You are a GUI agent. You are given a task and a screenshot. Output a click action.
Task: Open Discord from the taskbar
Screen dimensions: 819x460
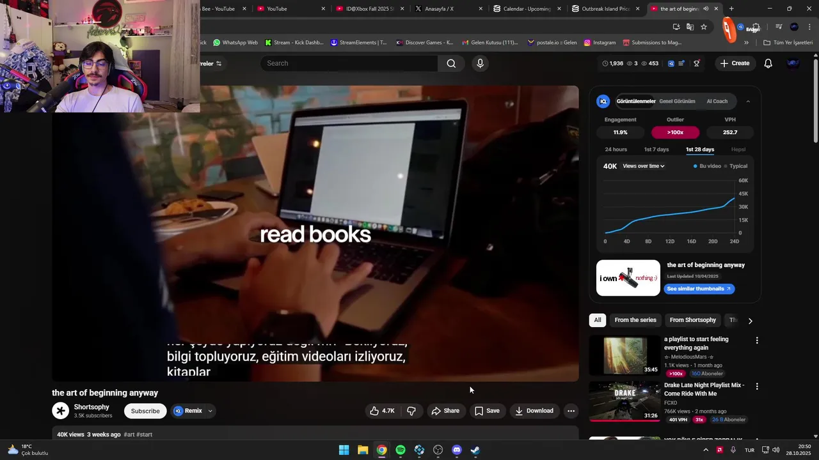[456, 450]
